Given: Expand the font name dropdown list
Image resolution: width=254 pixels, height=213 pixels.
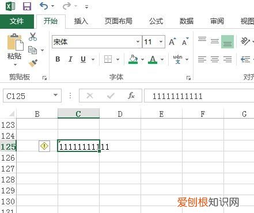Looking at the screenshot, I should (138, 41).
